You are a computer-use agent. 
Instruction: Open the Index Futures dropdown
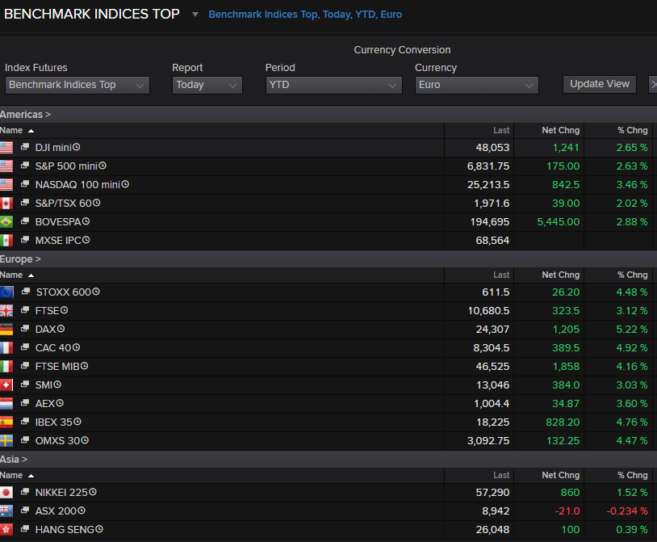(x=77, y=85)
